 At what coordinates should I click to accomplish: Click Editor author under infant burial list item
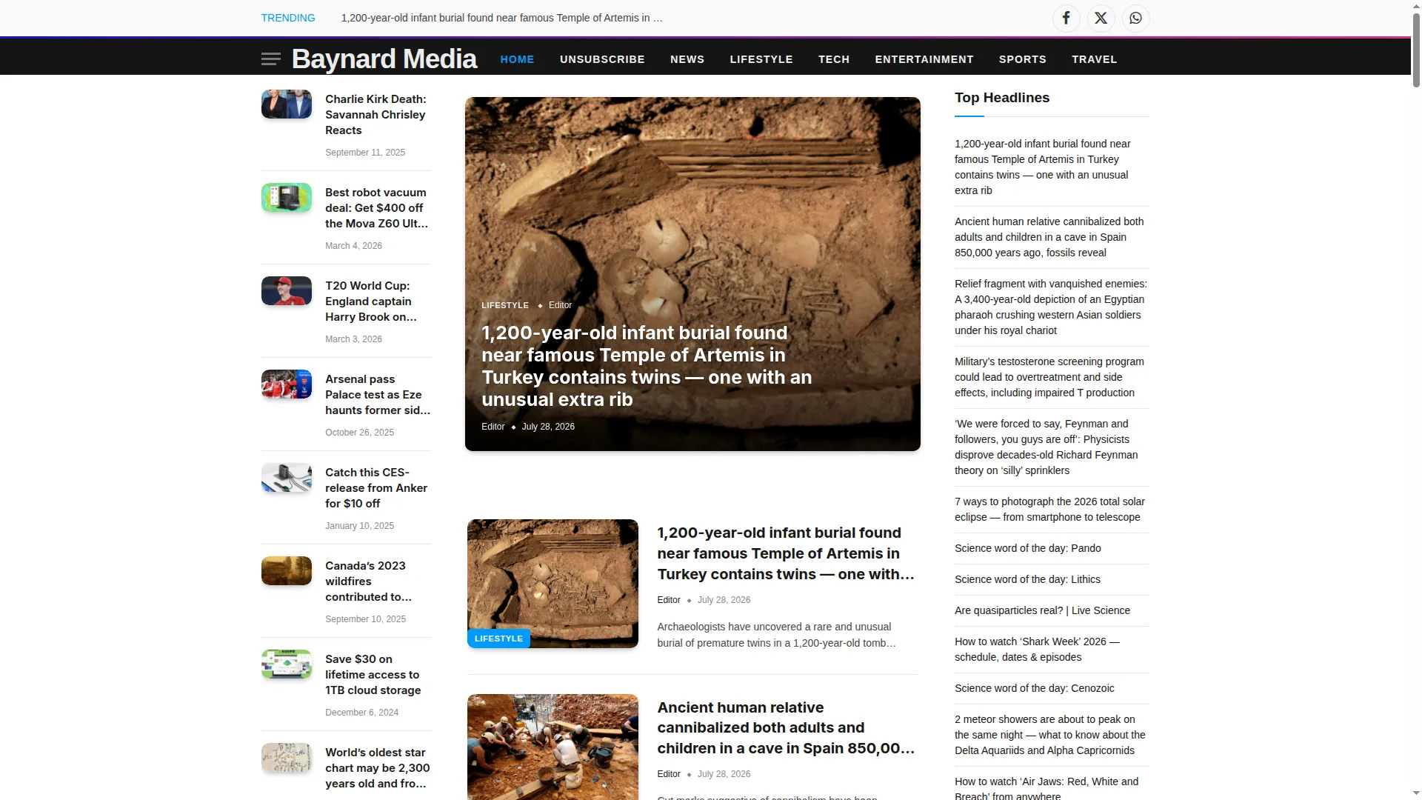coord(669,600)
